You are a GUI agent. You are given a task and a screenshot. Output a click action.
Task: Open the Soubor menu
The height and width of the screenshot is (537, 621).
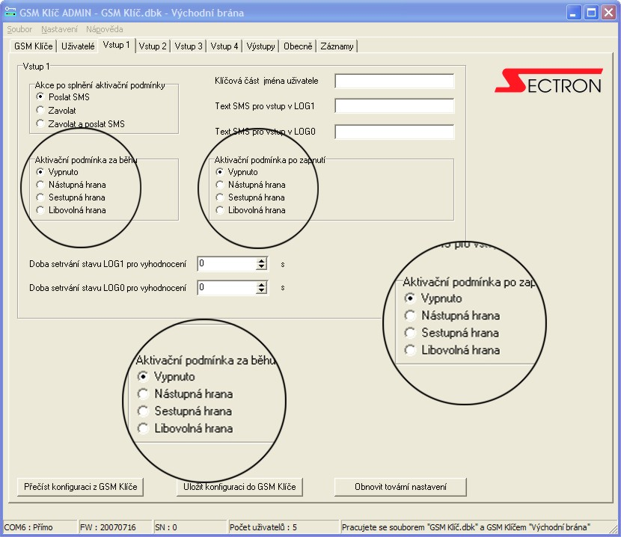(19, 29)
